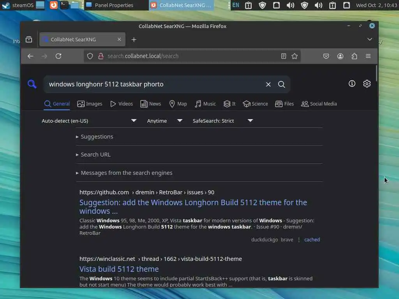Open the SafeSearch: Strict dropdown
The width and height of the screenshot is (399, 299).
click(223, 121)
